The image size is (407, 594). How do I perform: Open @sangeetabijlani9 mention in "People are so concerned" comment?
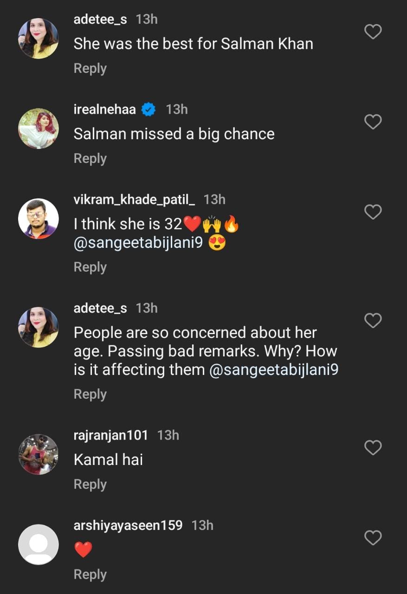click(274, 370)
